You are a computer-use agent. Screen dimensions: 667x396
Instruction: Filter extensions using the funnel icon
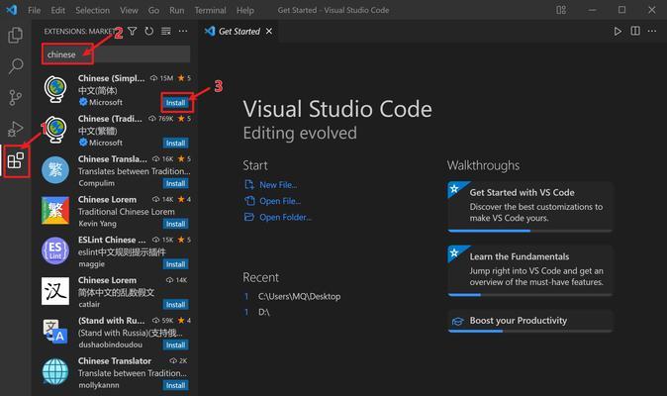[133, 31]
